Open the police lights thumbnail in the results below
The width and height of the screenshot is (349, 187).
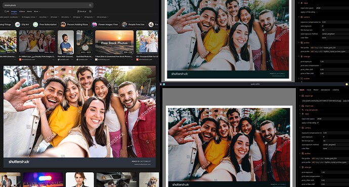pos(43,179)
